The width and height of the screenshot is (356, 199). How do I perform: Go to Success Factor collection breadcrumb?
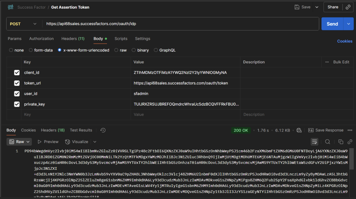(x=32, y=7)
